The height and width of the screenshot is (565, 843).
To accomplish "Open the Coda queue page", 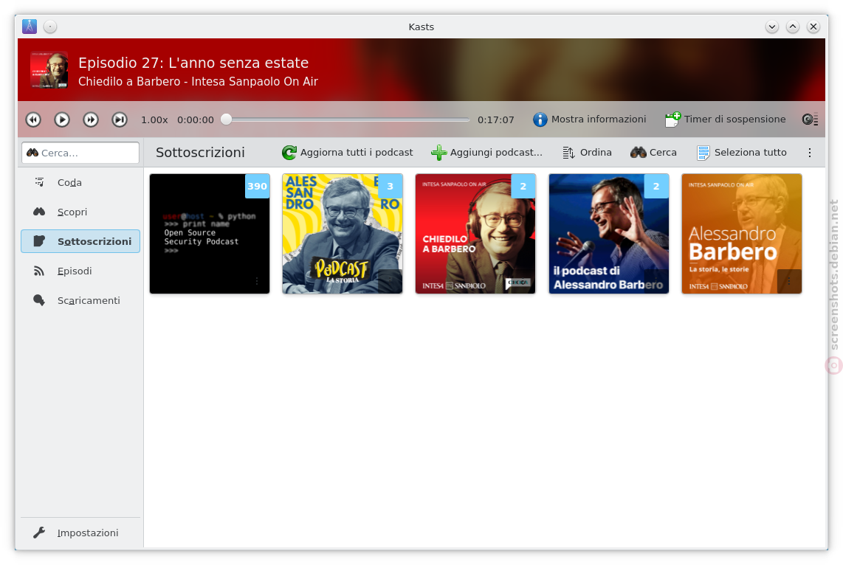I will pos(80,182).
